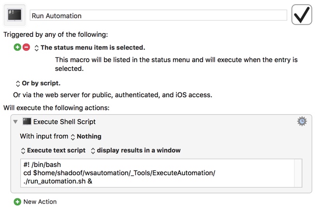The image size is (318, 212).
Task: Add action with New Action plus icon
Action: click(x=18, y=202)
